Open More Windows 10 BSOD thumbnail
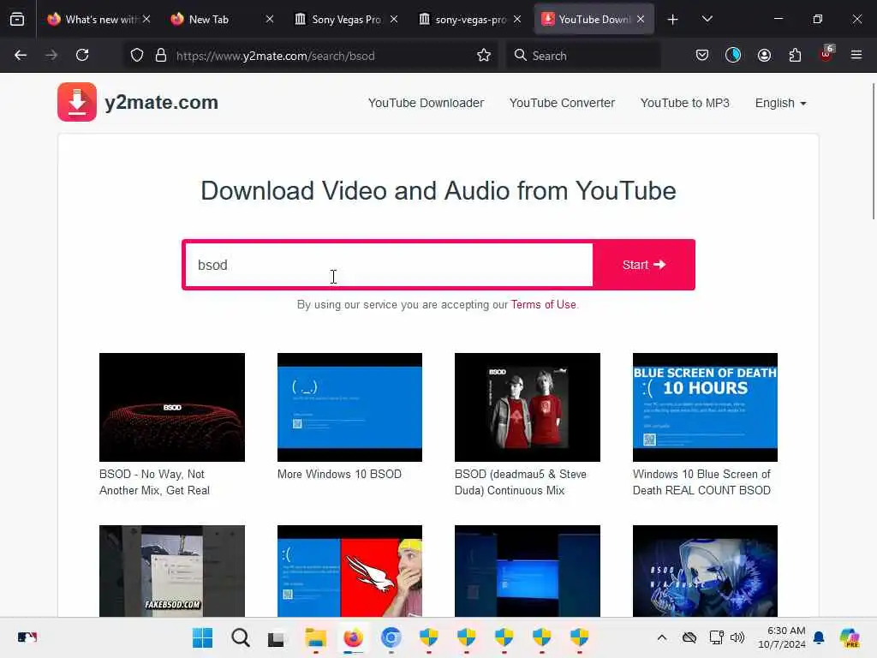The image size is (877, 658). click(349, 407)
